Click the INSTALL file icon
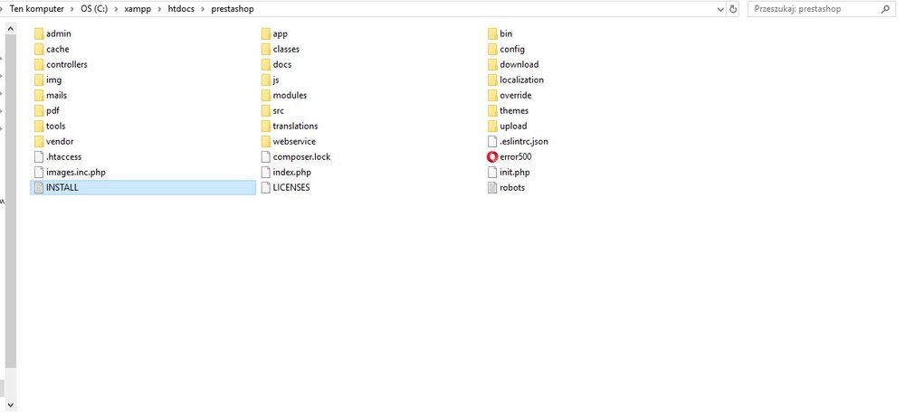The image size is (905, 414). click(39, 187)
